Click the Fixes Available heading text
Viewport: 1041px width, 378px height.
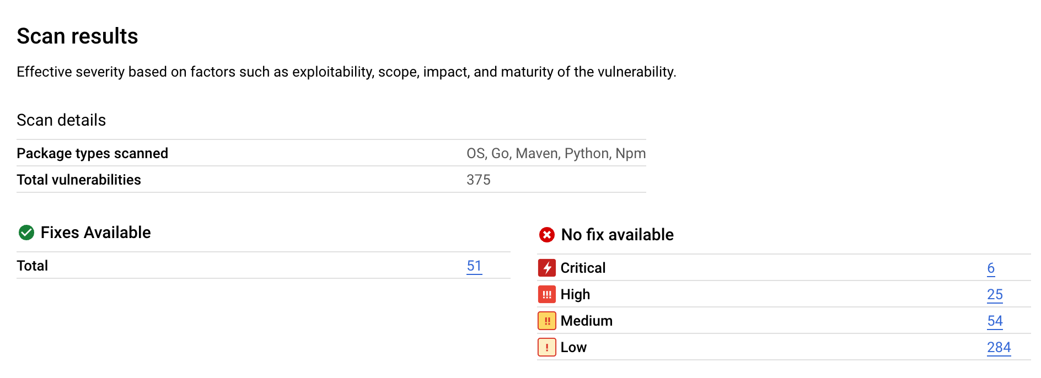click(95, 233)
